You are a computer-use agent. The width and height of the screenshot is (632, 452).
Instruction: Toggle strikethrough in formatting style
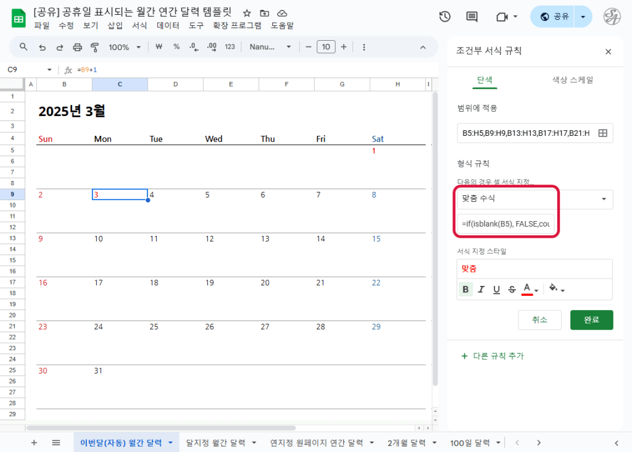tap(512, 289)
